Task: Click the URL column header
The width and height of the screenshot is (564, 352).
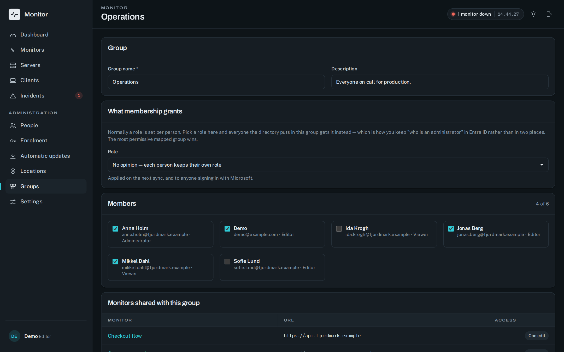Action: coord(289,320)
